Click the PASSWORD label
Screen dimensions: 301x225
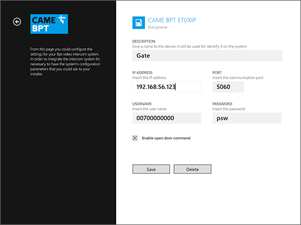coord(222,104)
